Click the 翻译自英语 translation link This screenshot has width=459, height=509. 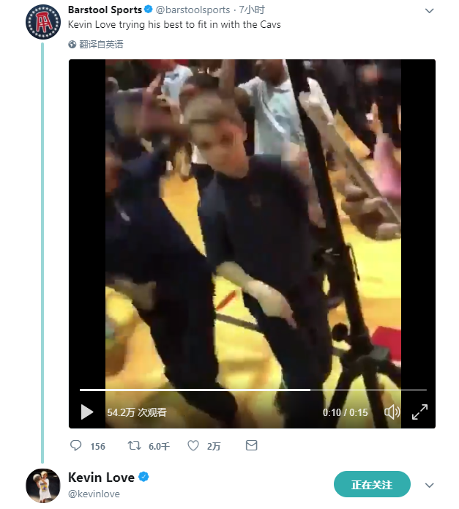pos(101,45)
